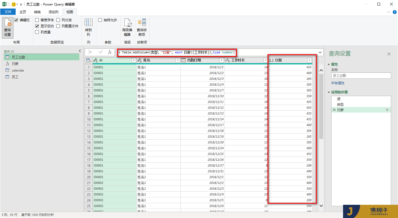Select the 类型 applied step

click(x=361, y=104)
